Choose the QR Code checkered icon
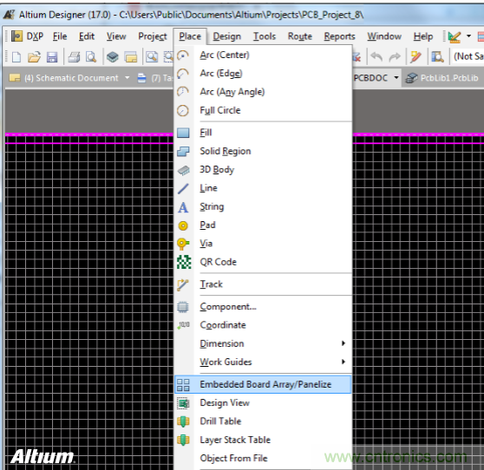This screenshot has height=470, width=484. click(184, 262)
